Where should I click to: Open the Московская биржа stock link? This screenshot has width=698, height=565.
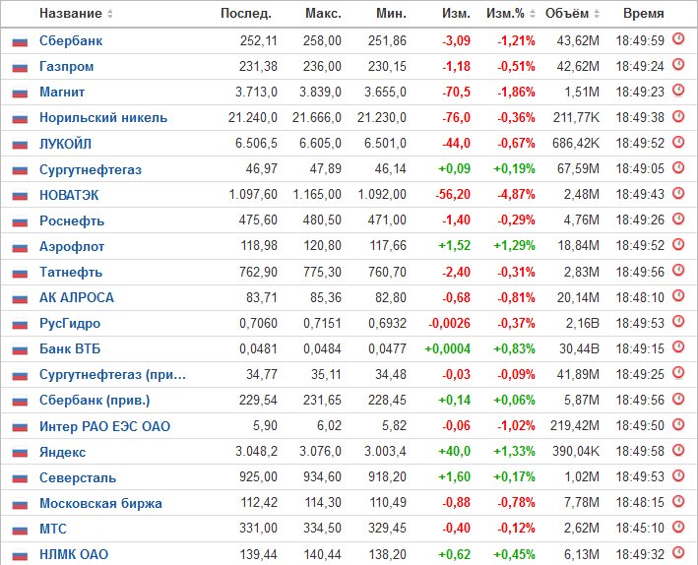(x=100, y=503)
